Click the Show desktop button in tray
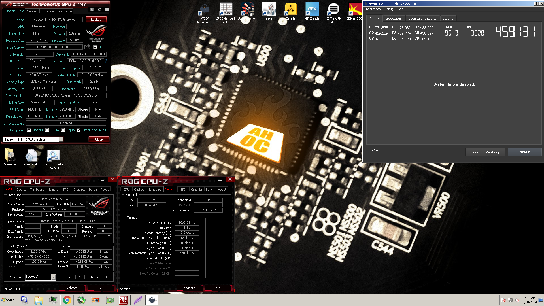The width and height of the screenshot is (544, 306). [541, 300]
